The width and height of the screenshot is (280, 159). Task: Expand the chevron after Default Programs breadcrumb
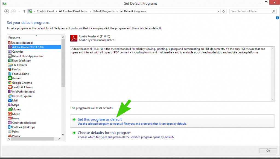(117, 11)
